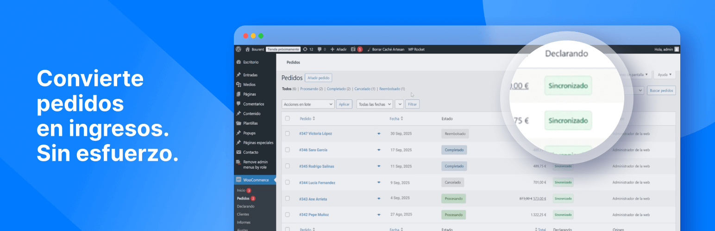This screenshot has height=231, width=715.
Task: Filter orders by Procesando (2)
Action: click(x=312, y=89)
